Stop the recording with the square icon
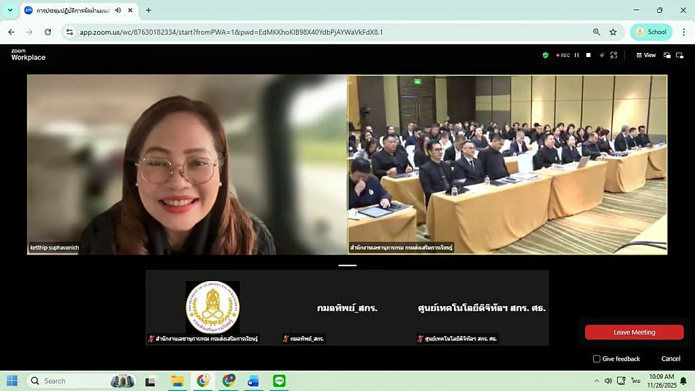695x391 pixels. pos(588,55)
